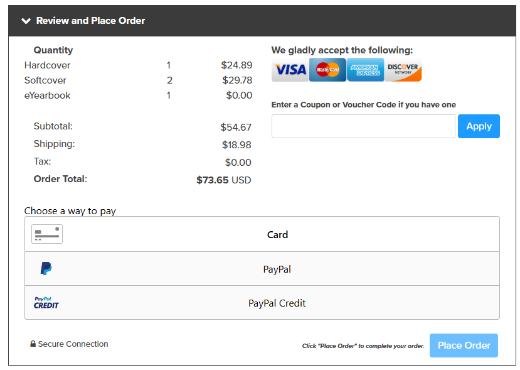Image resolution: width=520 pixels, height=370 pixels.
Task: Collapse the Review and Place Order chevron
Action: [x=26, y=21]
